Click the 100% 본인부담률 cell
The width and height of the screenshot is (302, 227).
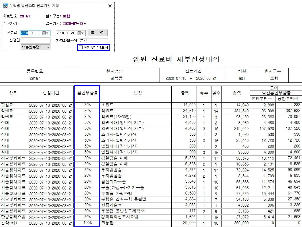[x=87, y=223]
